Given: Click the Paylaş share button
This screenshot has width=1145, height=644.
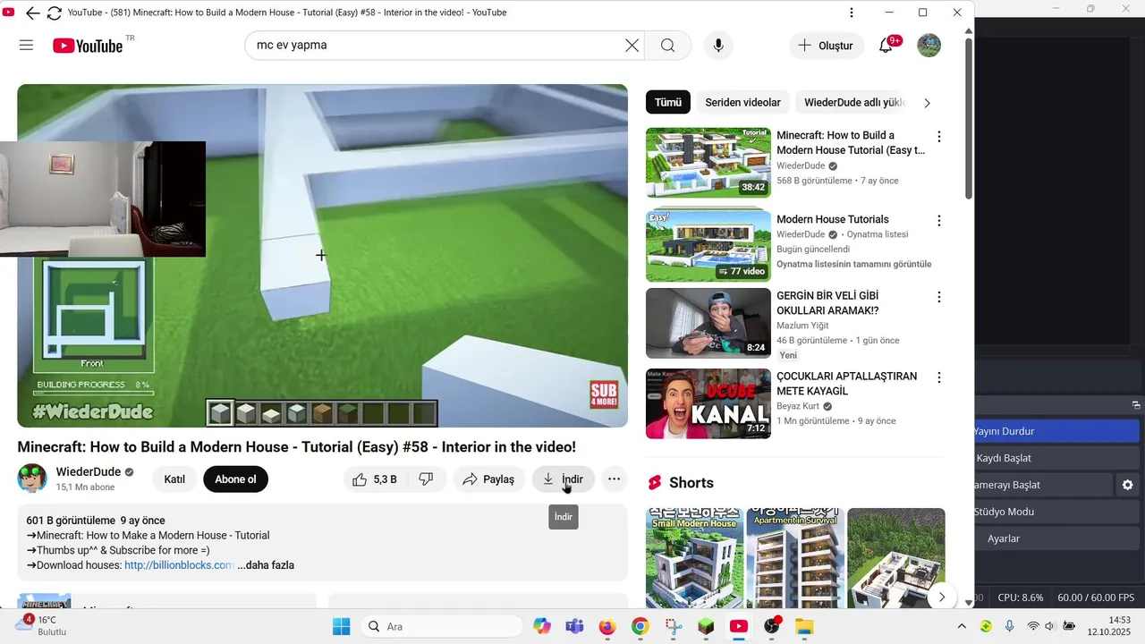Looking at the screenshot, I should point(488,479).
